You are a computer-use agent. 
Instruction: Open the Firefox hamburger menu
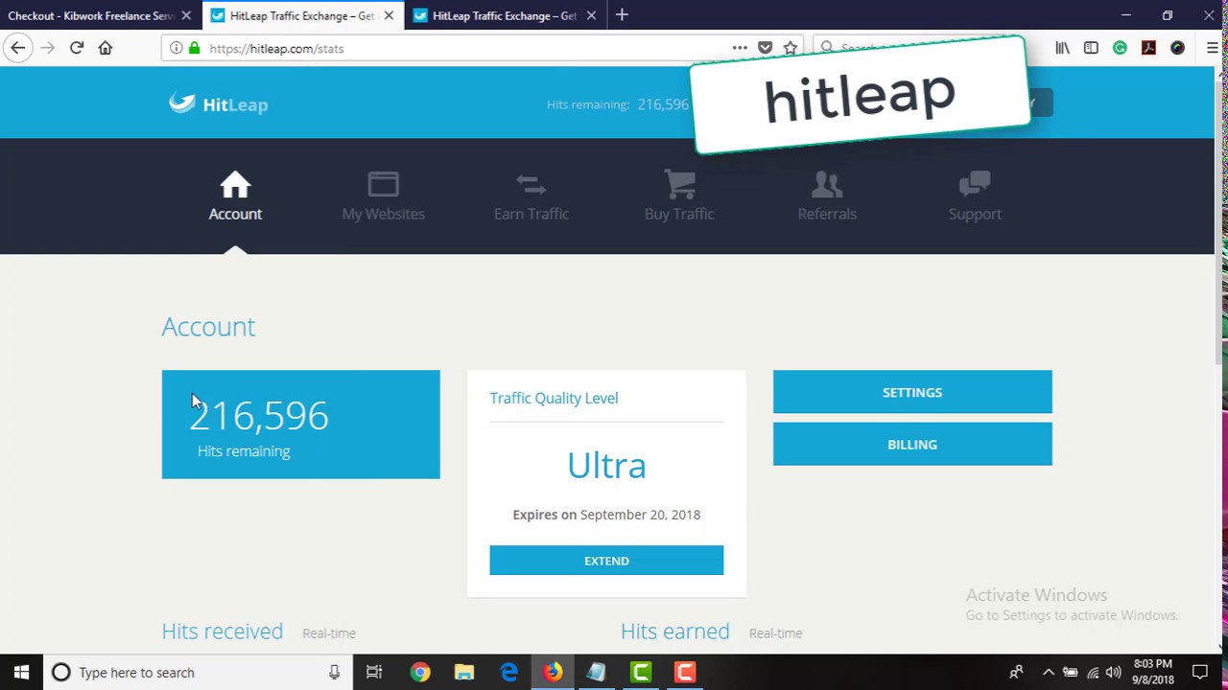tap(1213, 48)
